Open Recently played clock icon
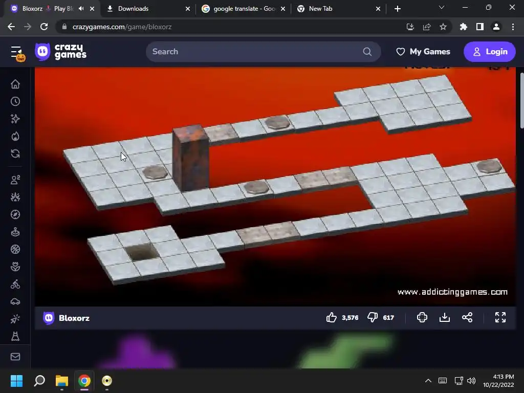This screenshot has height=393, width=524. click(x=15, y=102)
